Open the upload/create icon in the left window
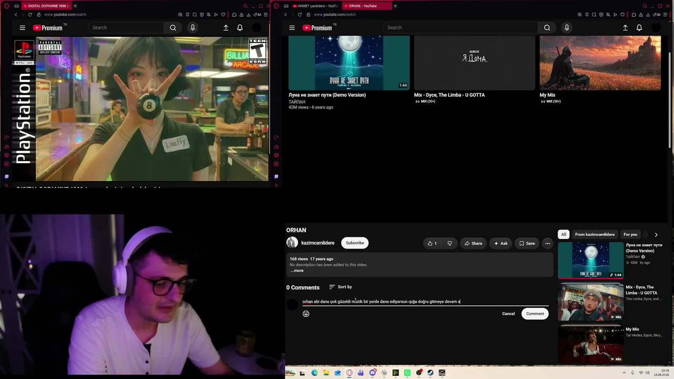The image size is (674, 379). (226, 28)
